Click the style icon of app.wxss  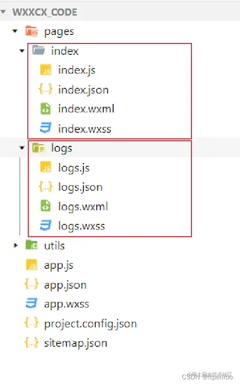tap(32, 303)
